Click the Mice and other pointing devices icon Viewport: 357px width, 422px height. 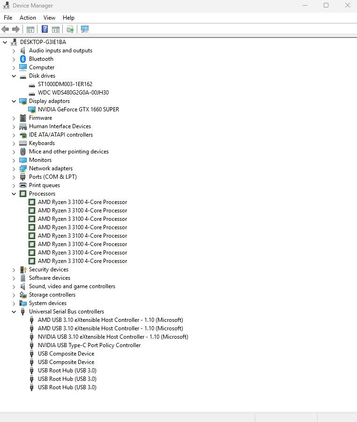click(x=23, y=152)
